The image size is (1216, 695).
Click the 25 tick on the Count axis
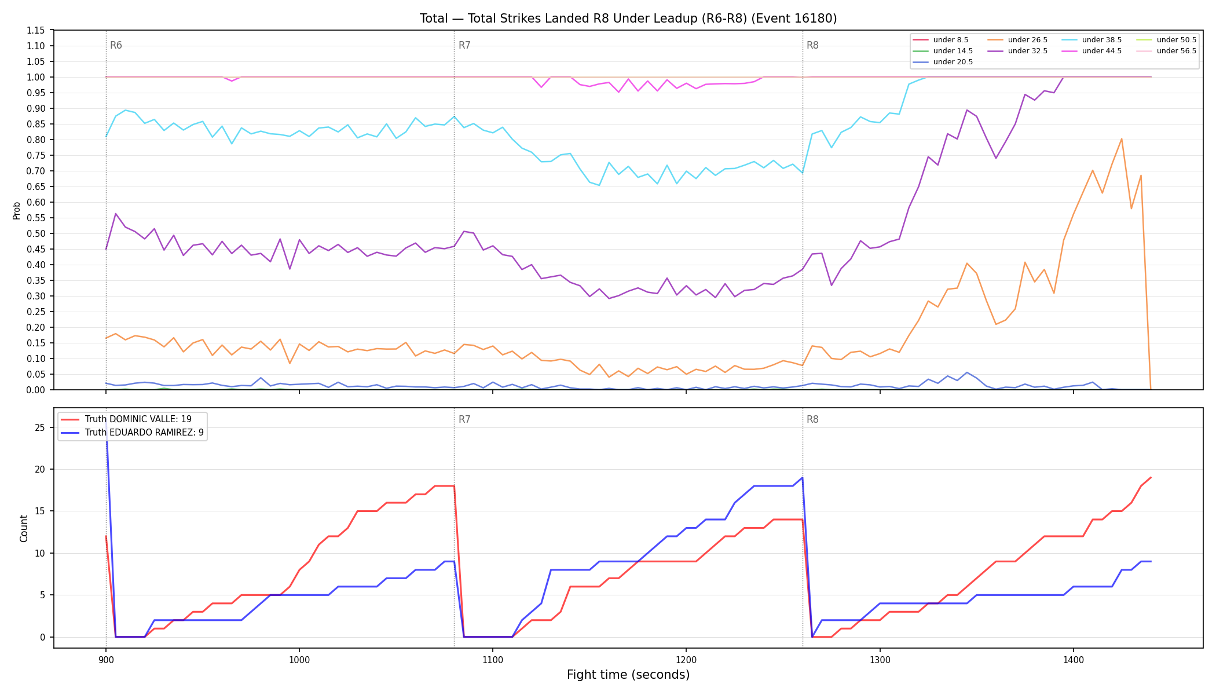[x=39, y=427]
